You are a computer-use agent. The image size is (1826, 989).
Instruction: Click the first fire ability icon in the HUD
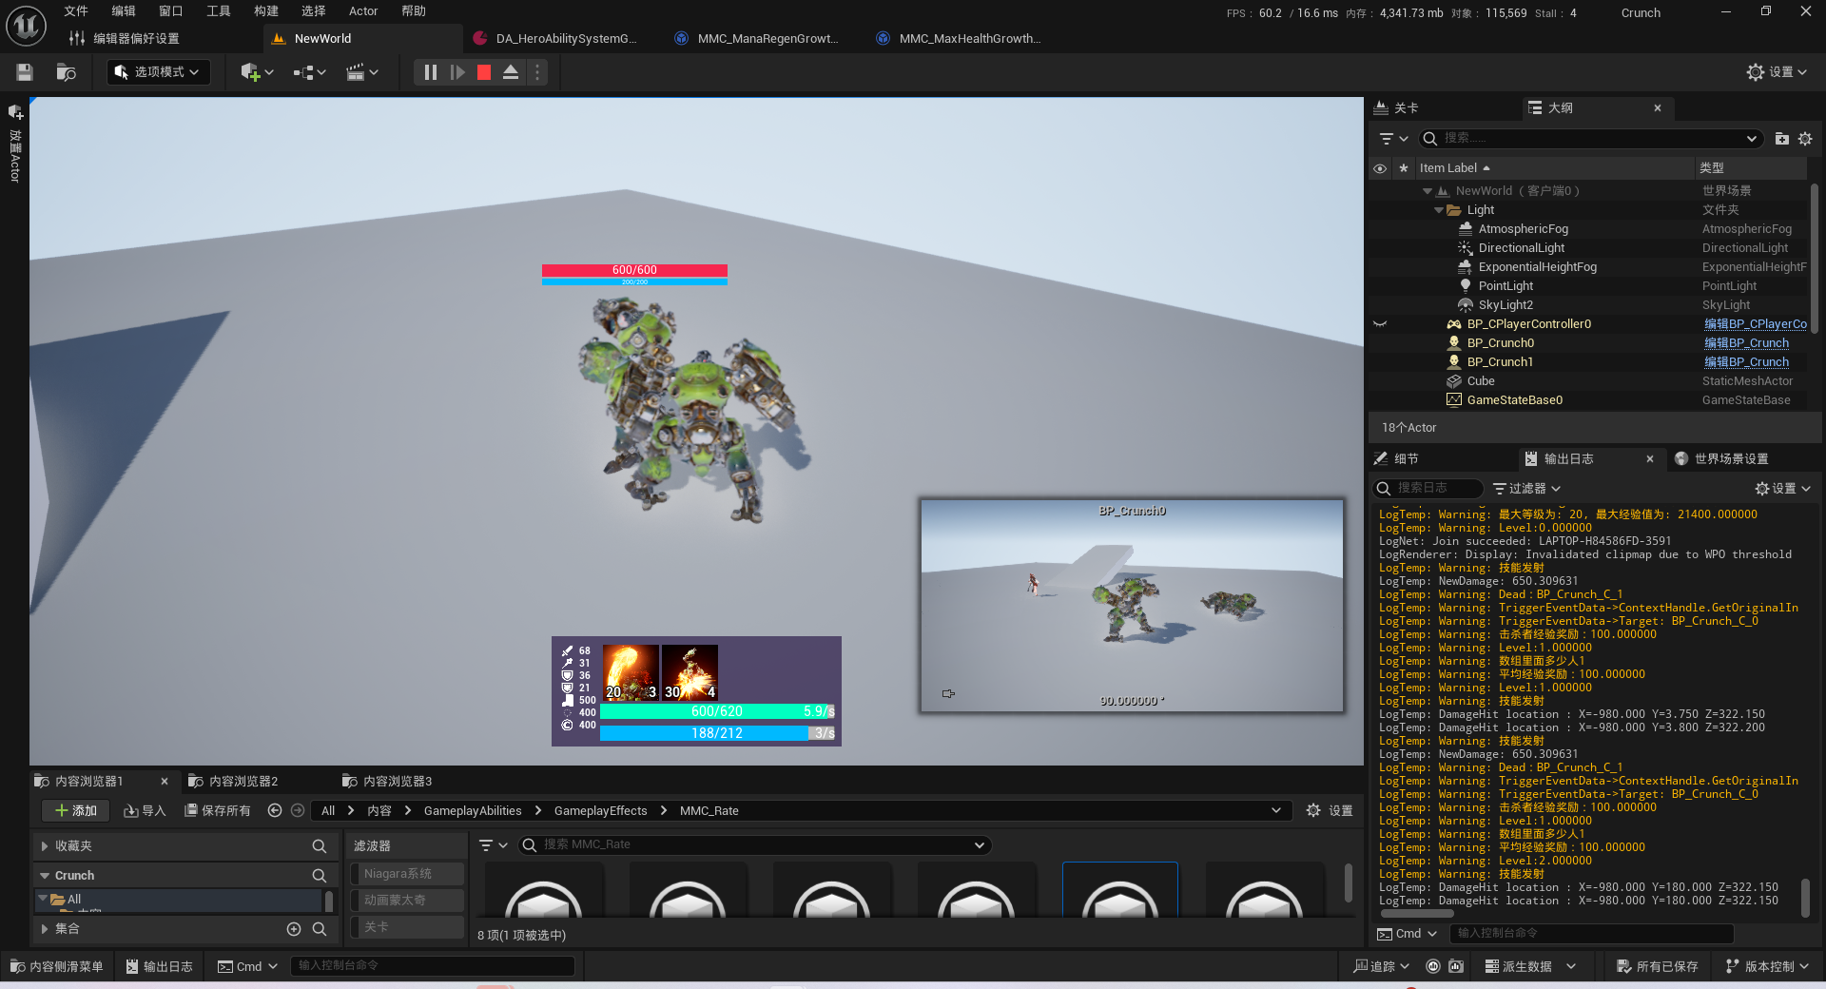coord(631,672)
